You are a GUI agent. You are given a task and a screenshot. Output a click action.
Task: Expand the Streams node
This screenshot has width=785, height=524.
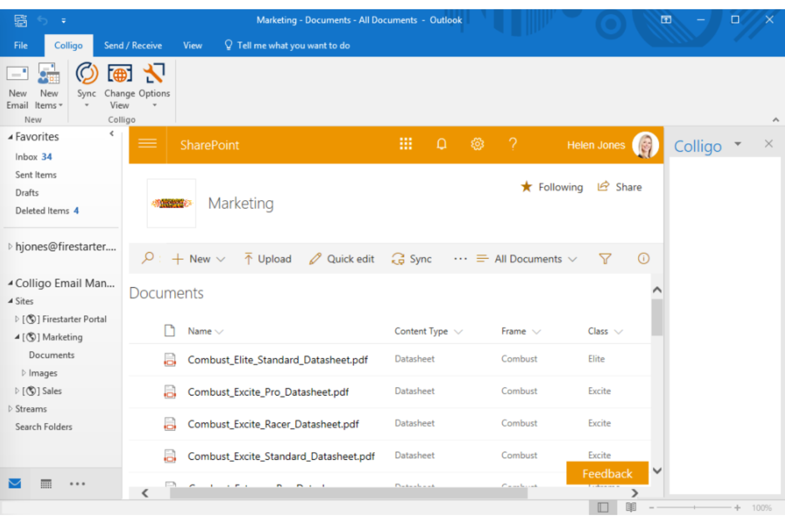pos(10,409)
